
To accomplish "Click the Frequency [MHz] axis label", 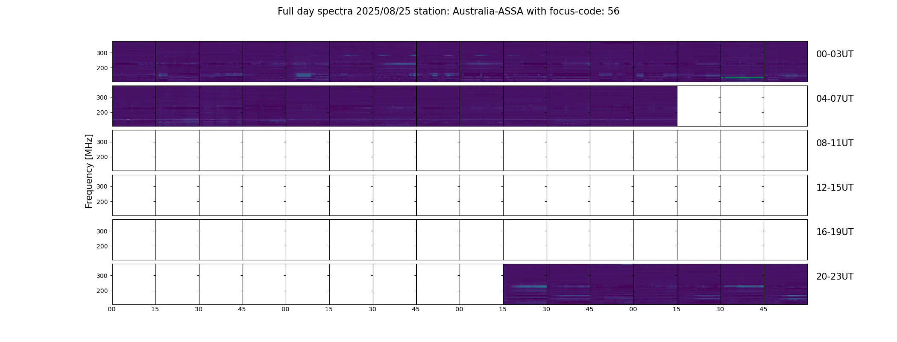I will pos(89,171).
